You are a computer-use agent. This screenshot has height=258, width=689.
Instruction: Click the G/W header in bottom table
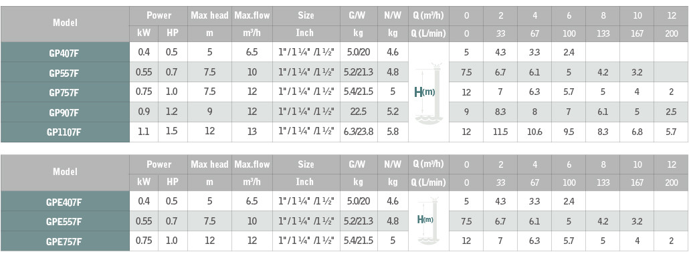357,164
